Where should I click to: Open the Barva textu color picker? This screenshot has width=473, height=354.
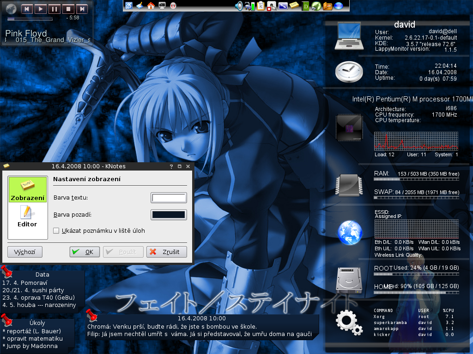169,198
